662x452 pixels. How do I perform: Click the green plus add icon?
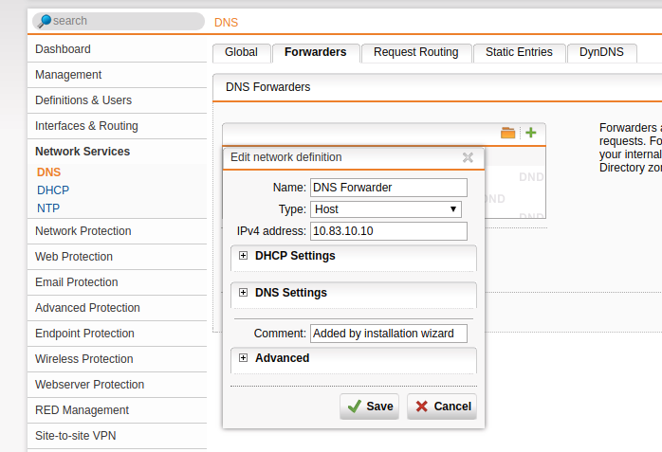pyautogui.click(x=531, y=133)
